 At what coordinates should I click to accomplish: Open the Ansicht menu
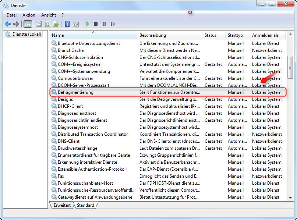[49, 15]
